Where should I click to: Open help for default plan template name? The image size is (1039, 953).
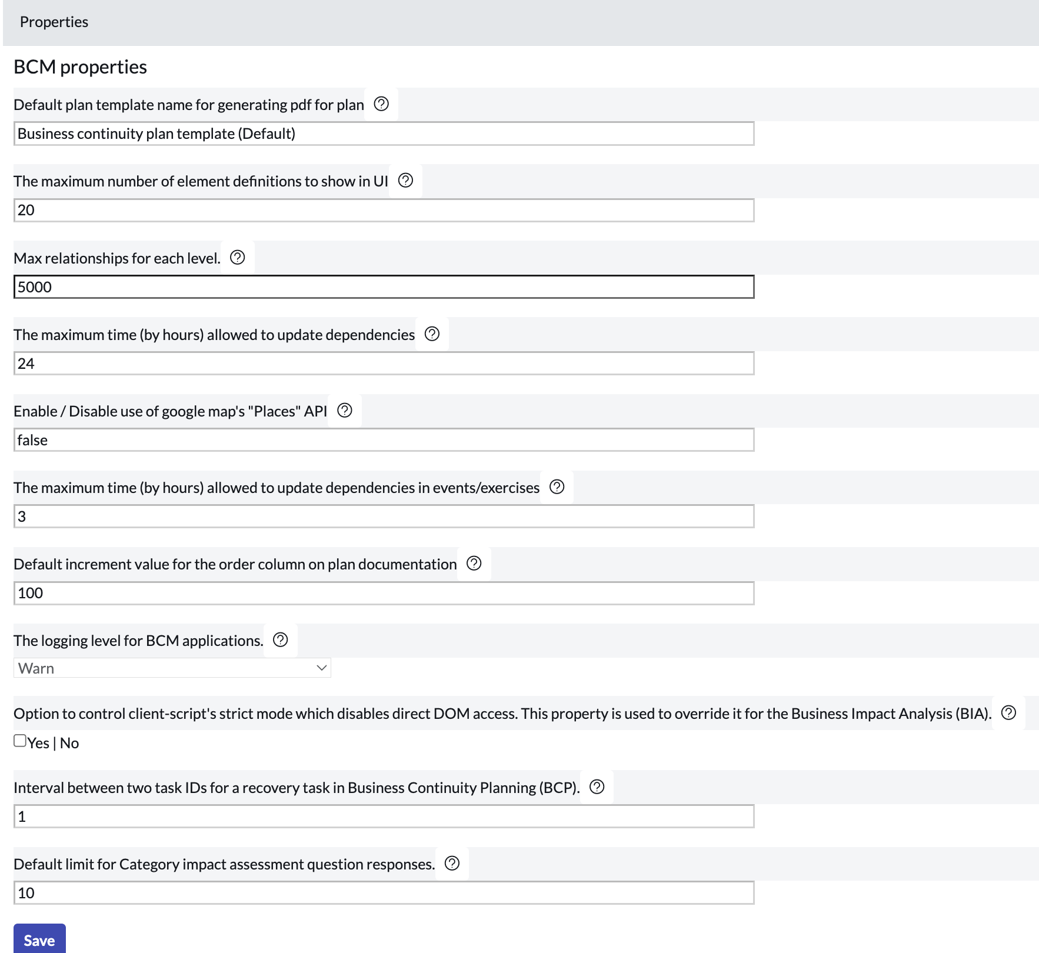[x=381, y=104]
